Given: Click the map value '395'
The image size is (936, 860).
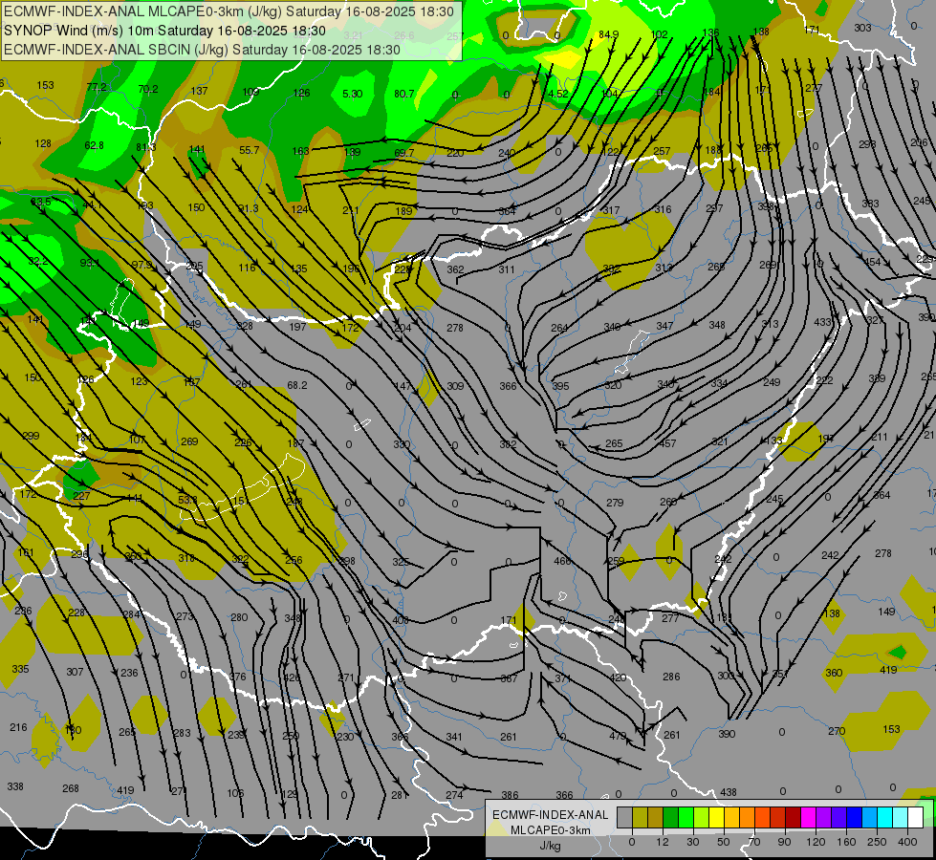Looking at the screenshot, I should click(x=560, y=386).
